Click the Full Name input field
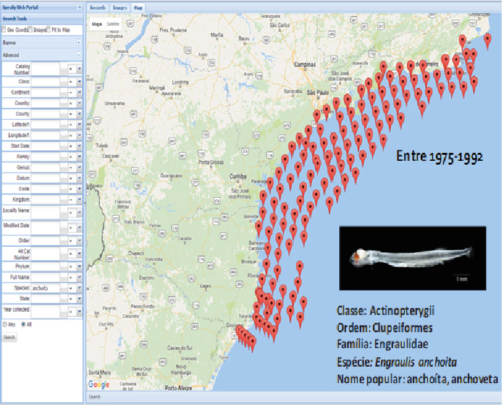The image size is (503, 405). 46,277
